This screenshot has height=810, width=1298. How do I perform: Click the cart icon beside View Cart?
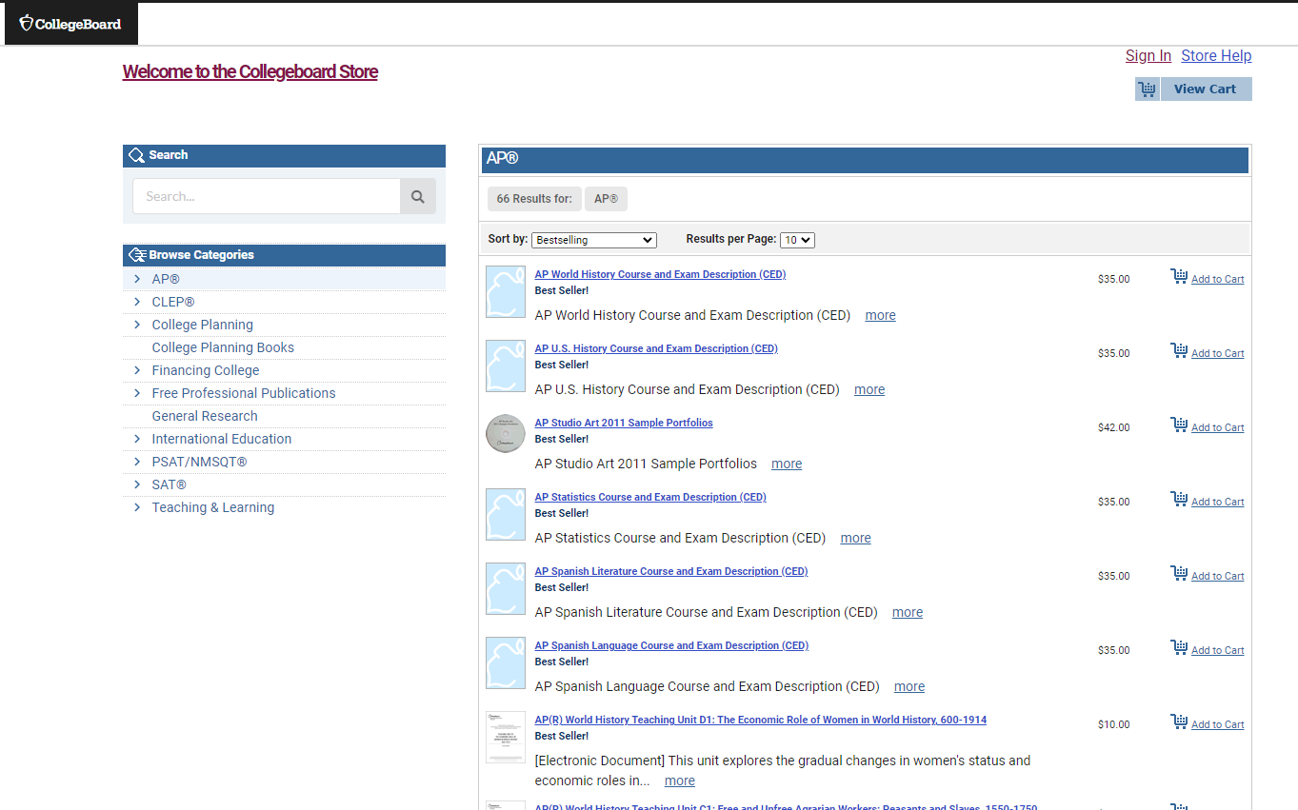coord(1147,89)
